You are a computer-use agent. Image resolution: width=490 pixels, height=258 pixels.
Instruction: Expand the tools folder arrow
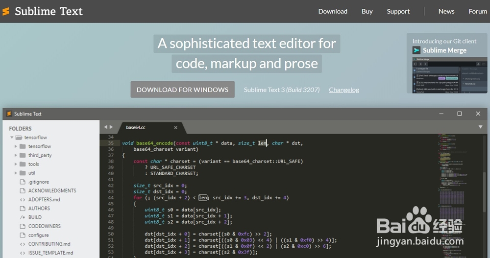[x=16, y=164]
